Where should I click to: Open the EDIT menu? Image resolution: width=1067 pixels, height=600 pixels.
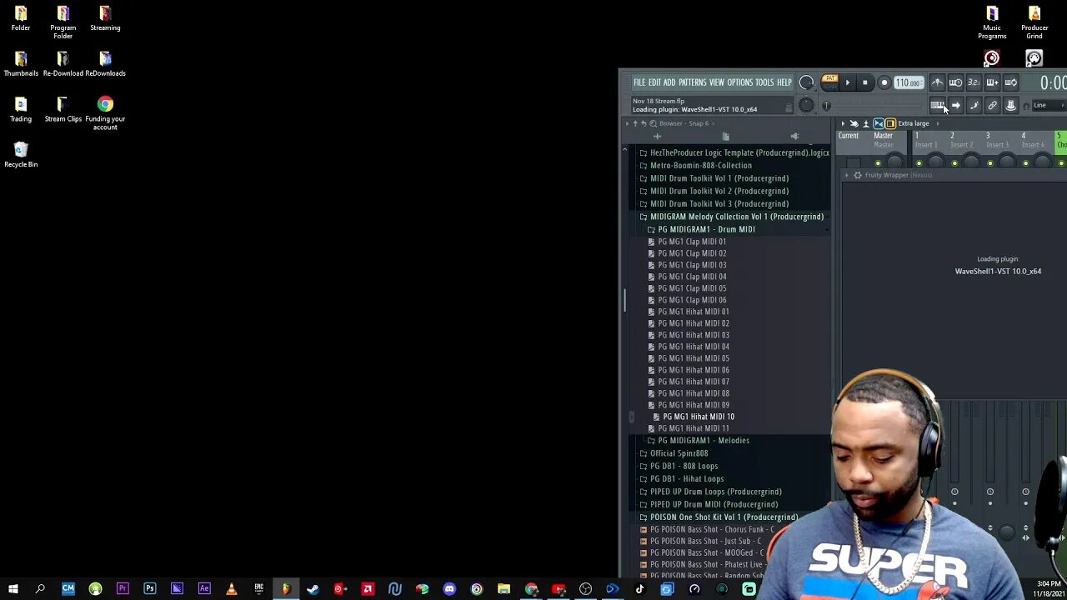click(654, 82)
